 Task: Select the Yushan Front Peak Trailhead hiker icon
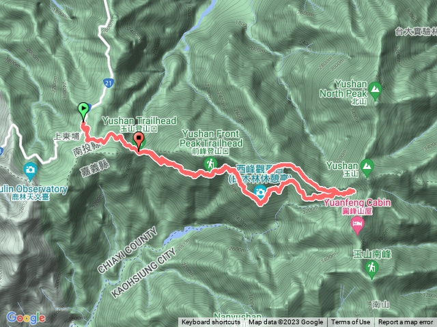pyautogui.click(x=211, y=164)
